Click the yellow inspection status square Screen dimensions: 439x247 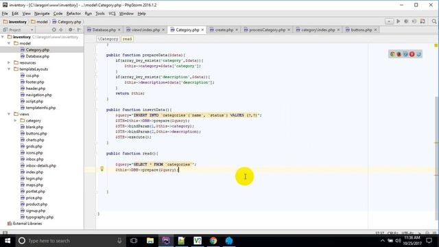pos(436,45)
